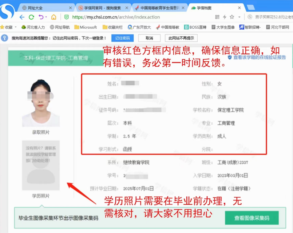Image resolution: width=293 pixels, height=233 pixels.
Task: Click 此网站不再提示 button
Action: 181,38
